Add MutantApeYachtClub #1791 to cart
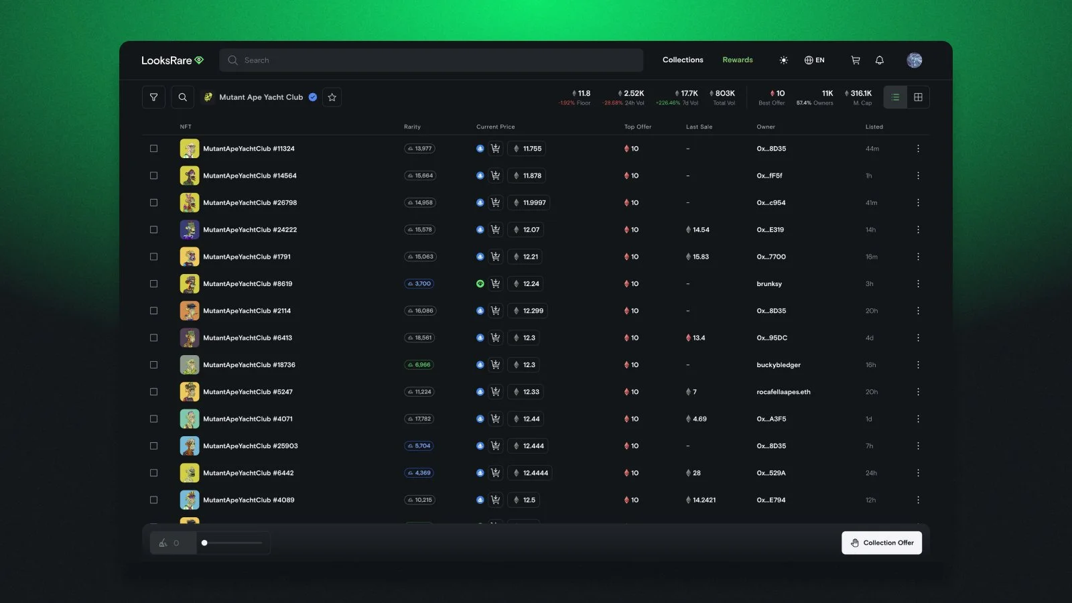The width and height of the screenshot is (1072, 603). pyautogui.click(x=495, y=257)
